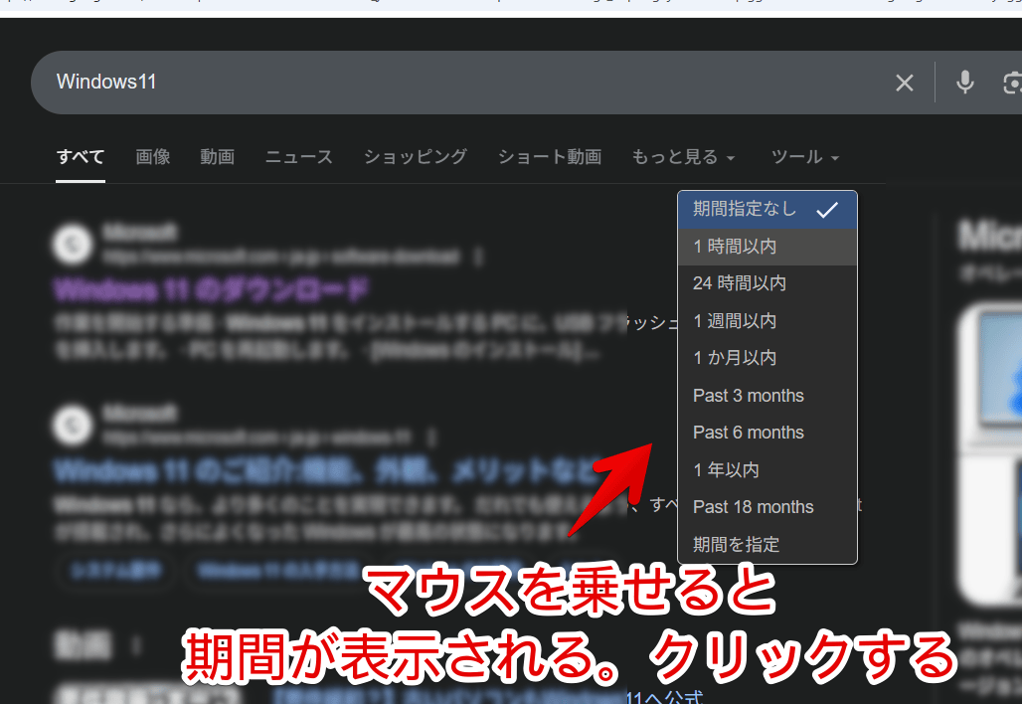Choose 1 時間以内 time filter
1022x704 pixels.
click(767, 247)
